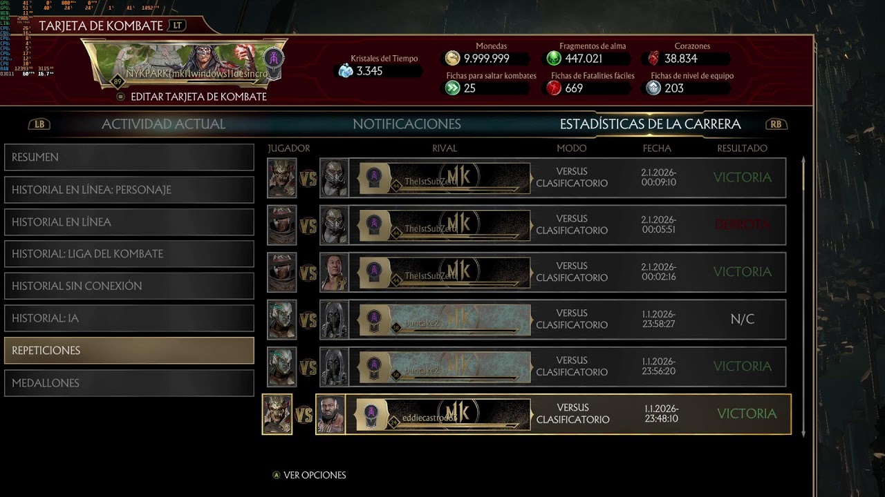Image resolution: width=885 pixels, height=497 pixels.
Task: Click the purple faction badge on kombat card
Action: (274, 59)
